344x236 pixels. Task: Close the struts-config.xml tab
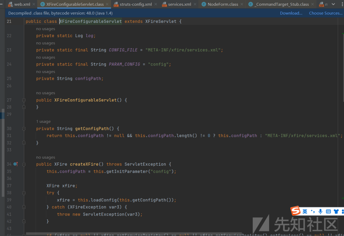point(155,4)
